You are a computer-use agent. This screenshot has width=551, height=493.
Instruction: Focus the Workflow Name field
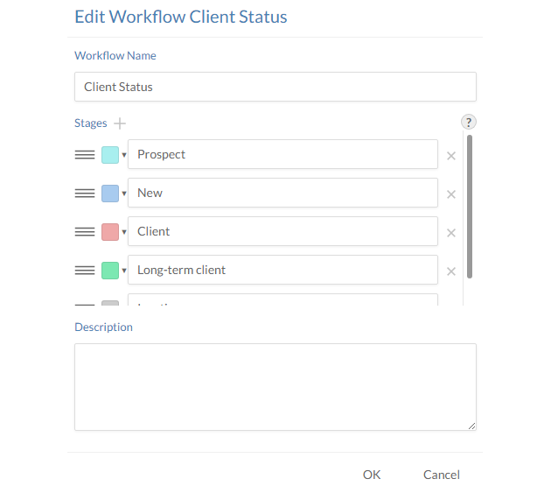(275, 87)
